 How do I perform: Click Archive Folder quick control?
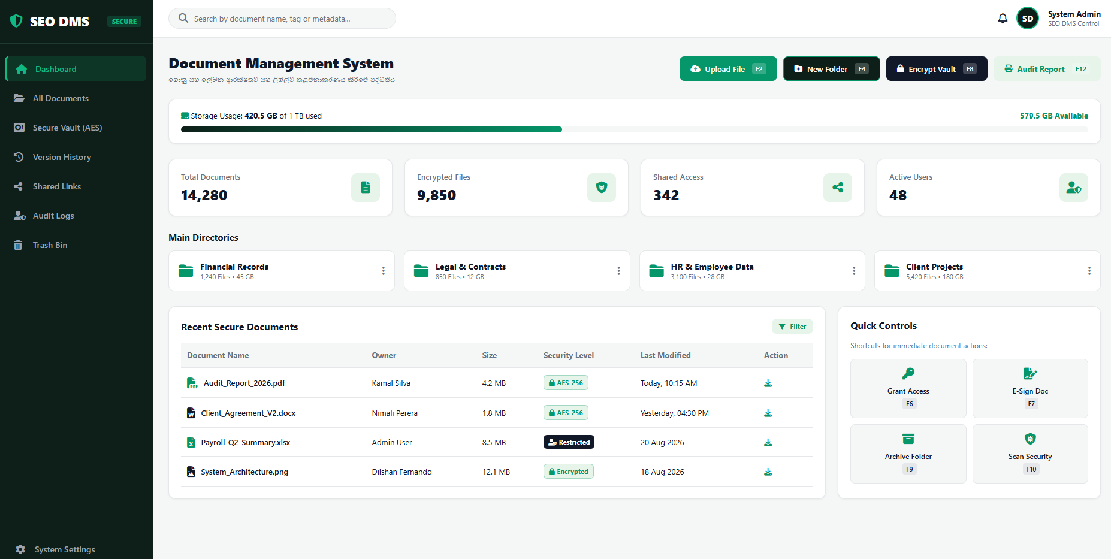coord(908,454)
